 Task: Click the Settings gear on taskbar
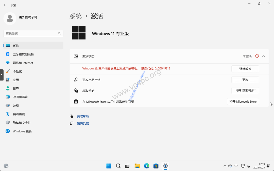[165, 166]
